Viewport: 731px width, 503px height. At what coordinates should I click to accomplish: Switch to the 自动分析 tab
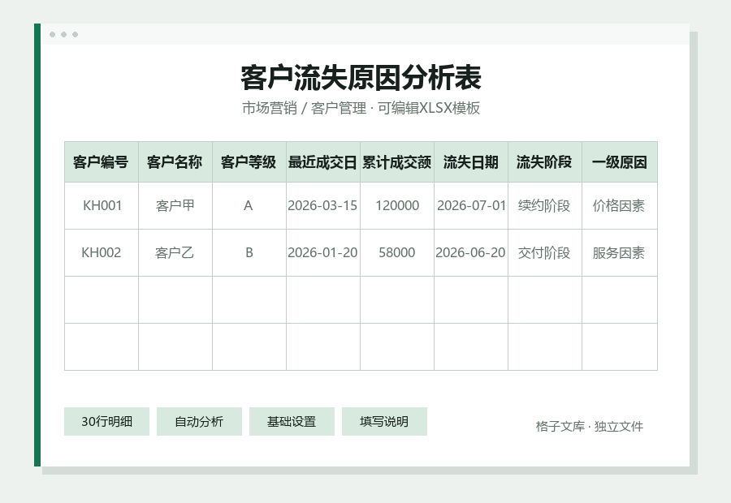(199, 422)
